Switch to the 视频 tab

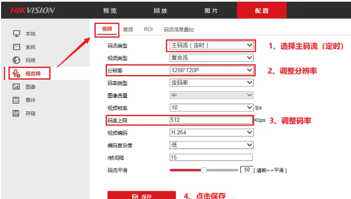107,29
